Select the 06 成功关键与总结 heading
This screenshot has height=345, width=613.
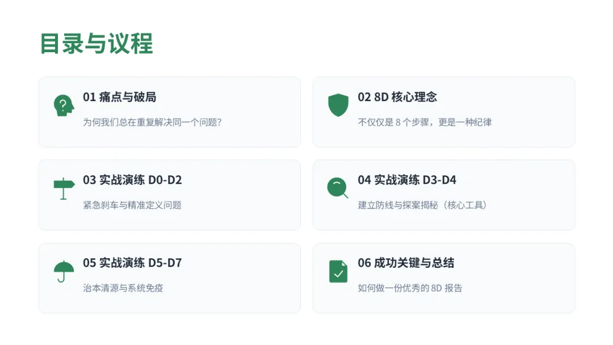pyautogui.click(x=406, y=263)
